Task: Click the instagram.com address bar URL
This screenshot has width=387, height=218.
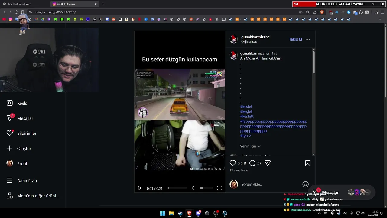Action: pyautogui.click(x=55, y=12)
